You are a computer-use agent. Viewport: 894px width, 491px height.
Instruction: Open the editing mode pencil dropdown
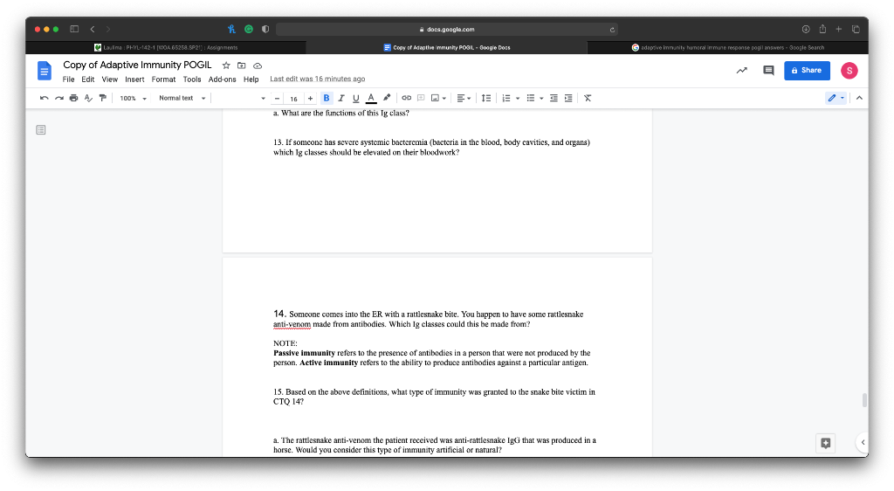pos(836,98)
